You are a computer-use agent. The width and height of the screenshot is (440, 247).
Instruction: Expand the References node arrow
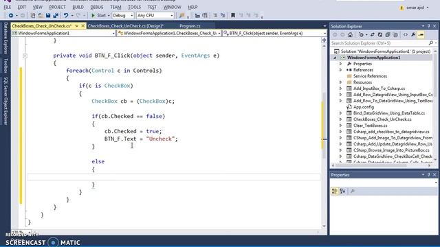(x=341, y=70)
